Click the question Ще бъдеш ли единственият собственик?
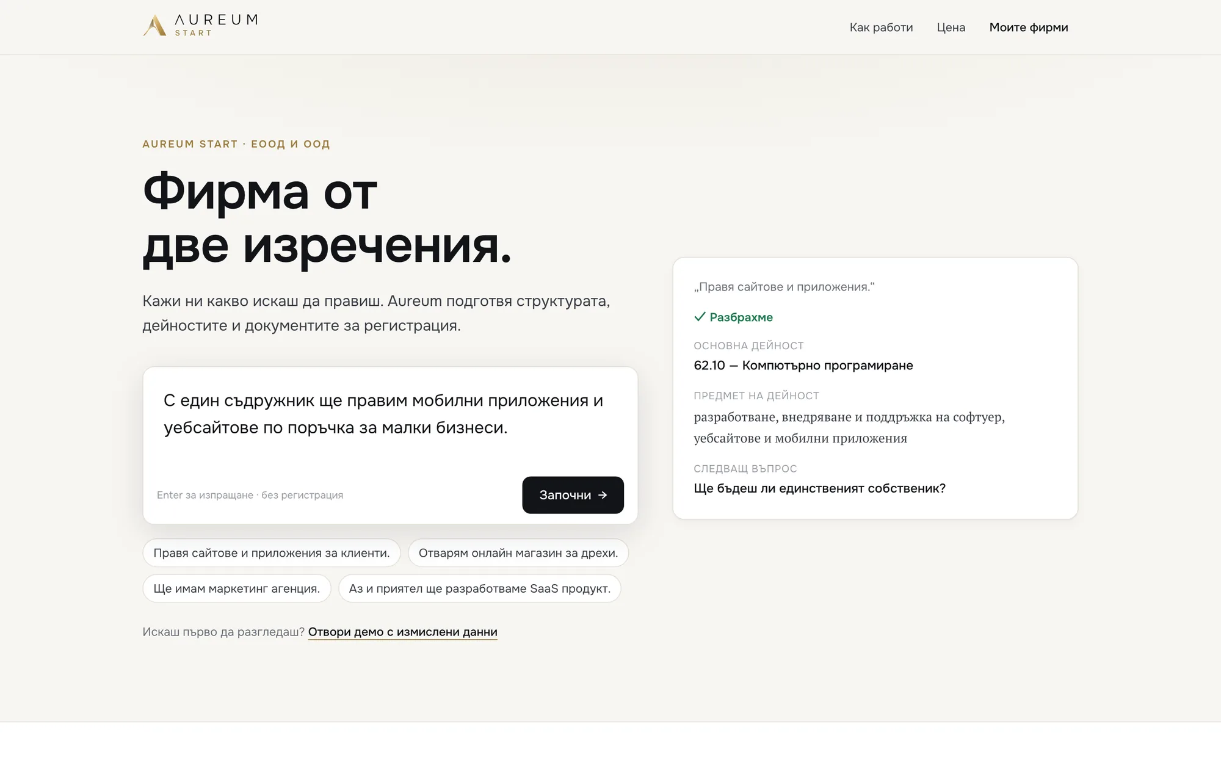The height and width of the screenshot is (763, 1221). (819, 488)
